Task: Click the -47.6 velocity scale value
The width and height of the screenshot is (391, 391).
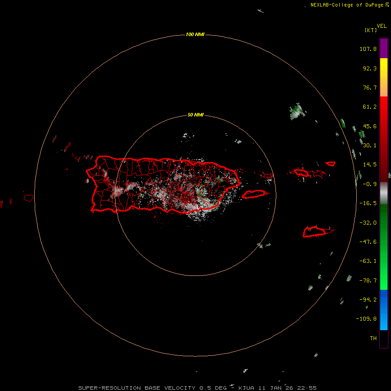Action: click(x=368, y=242)
